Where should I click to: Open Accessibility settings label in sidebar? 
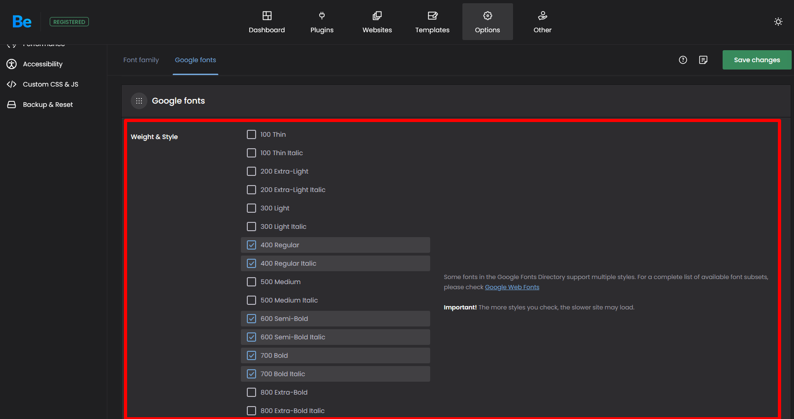tap(43, 64)
